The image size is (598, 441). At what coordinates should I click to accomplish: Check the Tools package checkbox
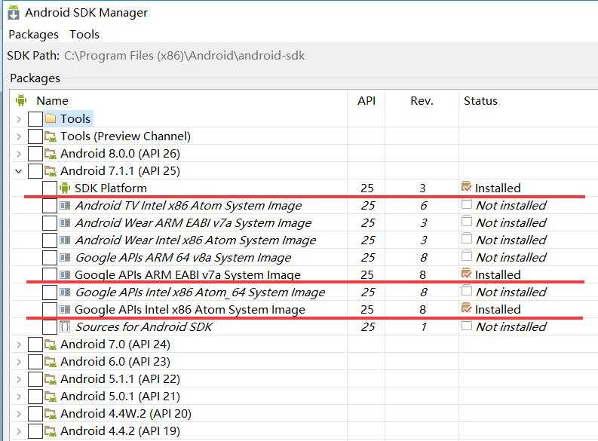tap(35, 118)
